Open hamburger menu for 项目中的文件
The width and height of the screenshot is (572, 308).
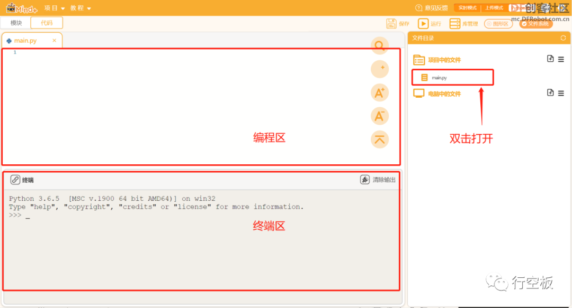(x=561, y=59)
